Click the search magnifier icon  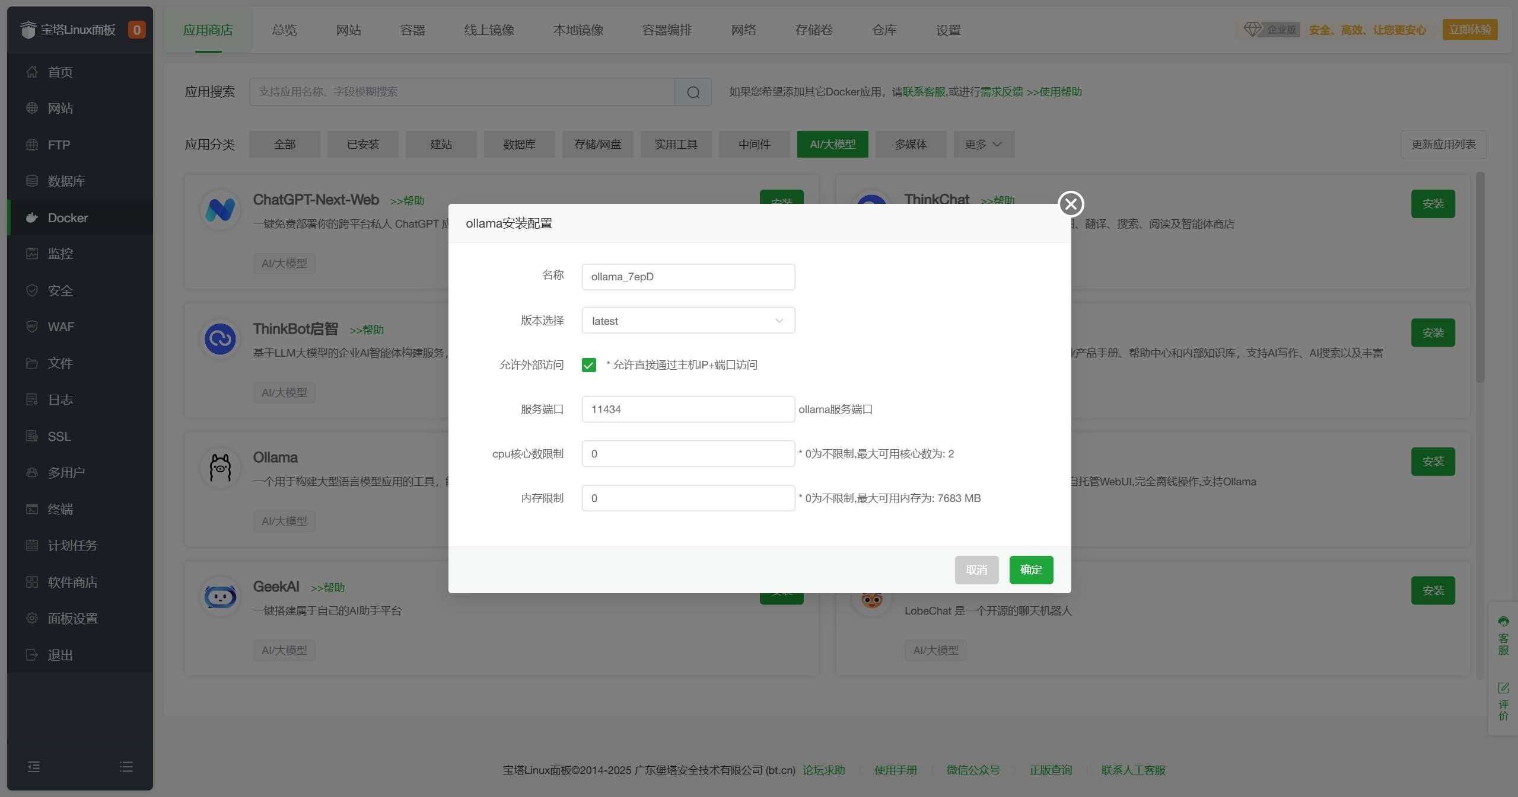(x=693, y=92)
